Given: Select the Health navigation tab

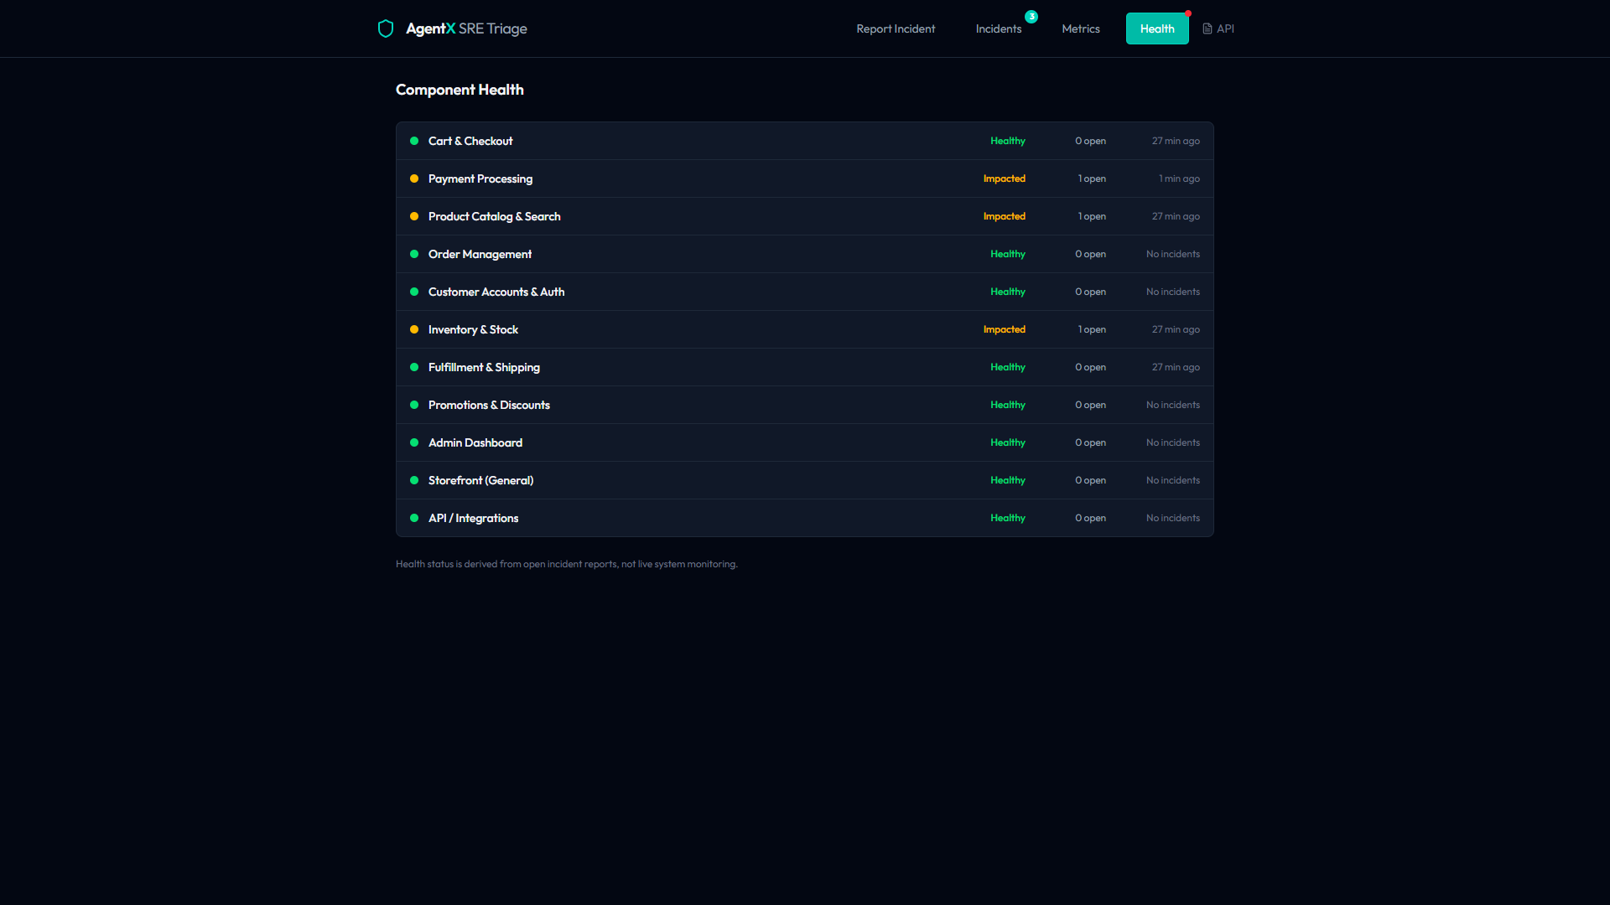Looking at the screenshot, I should pos(1157,28).
